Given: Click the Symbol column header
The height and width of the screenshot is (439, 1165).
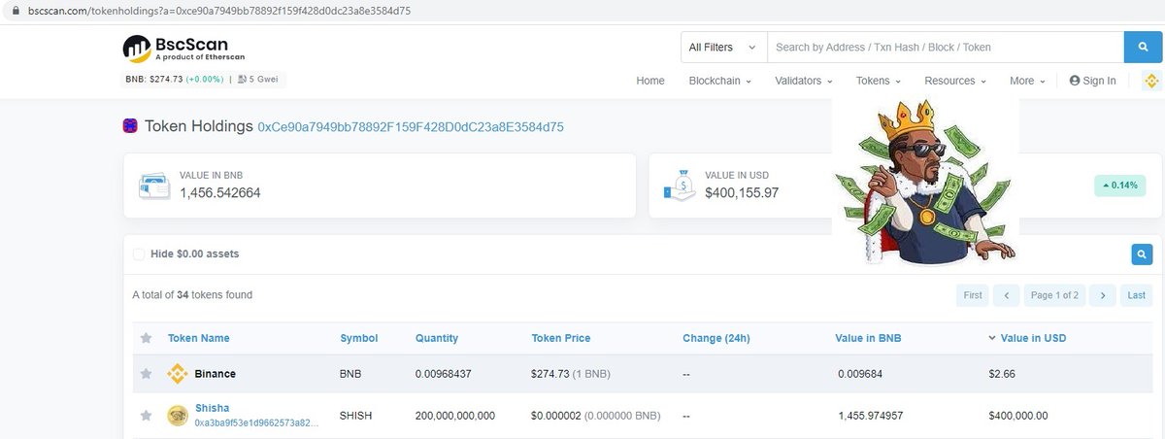Looking at the screenshot, I should pos(358,338).
